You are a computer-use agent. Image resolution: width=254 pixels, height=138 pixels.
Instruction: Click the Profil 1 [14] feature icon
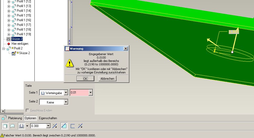point(14,11)
